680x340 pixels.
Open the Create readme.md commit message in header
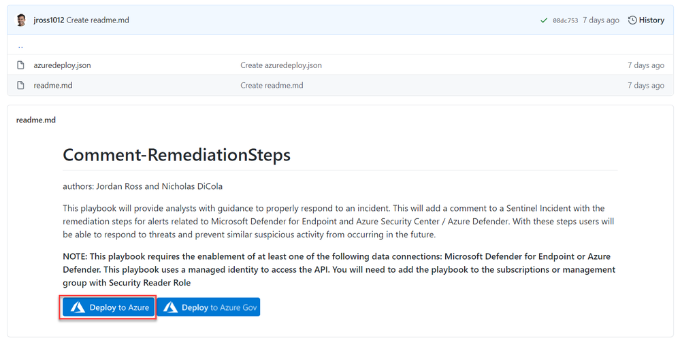click(x=97, y=20)
